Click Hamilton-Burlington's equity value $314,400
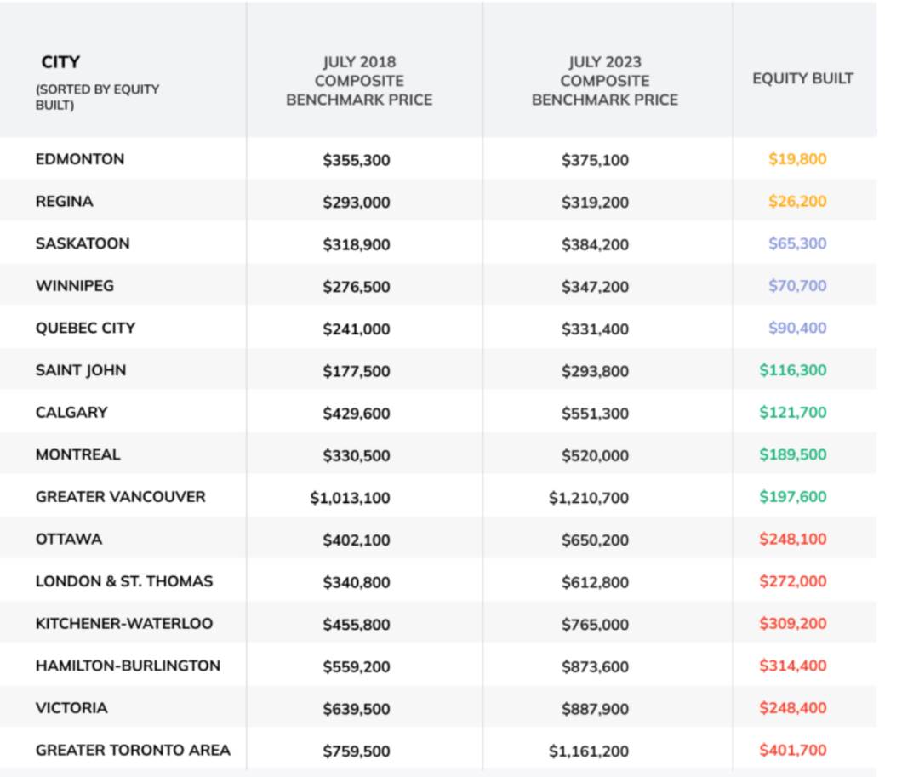 click(793, 666)
